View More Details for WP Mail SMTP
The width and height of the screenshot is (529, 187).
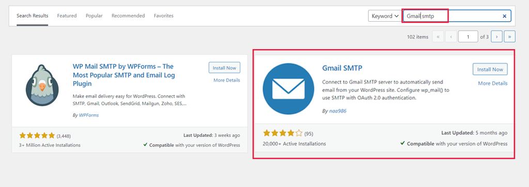point(227,81)
